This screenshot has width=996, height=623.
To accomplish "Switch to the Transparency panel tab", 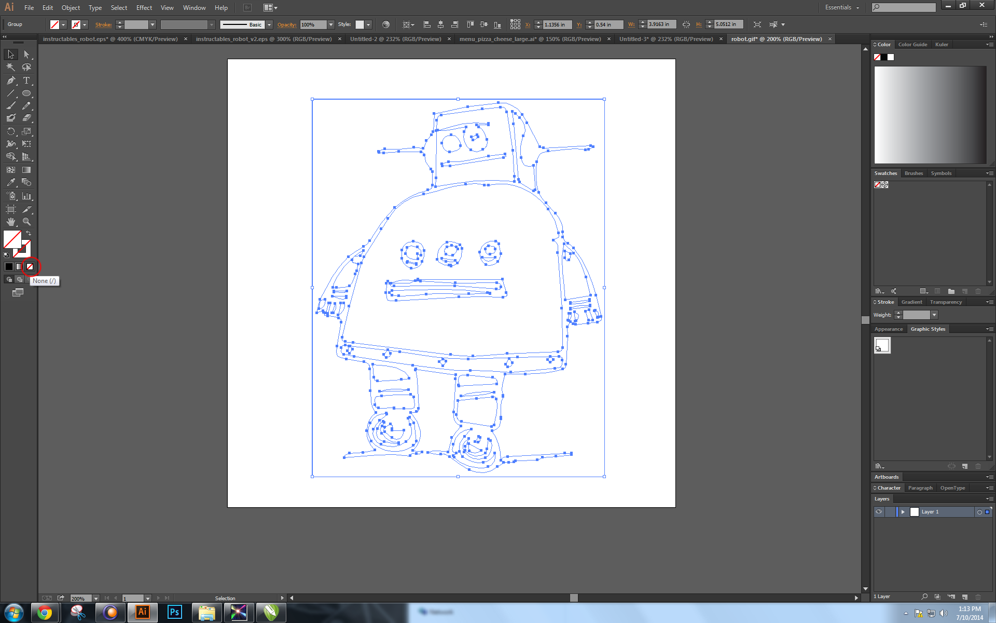I will click(946, 302).
